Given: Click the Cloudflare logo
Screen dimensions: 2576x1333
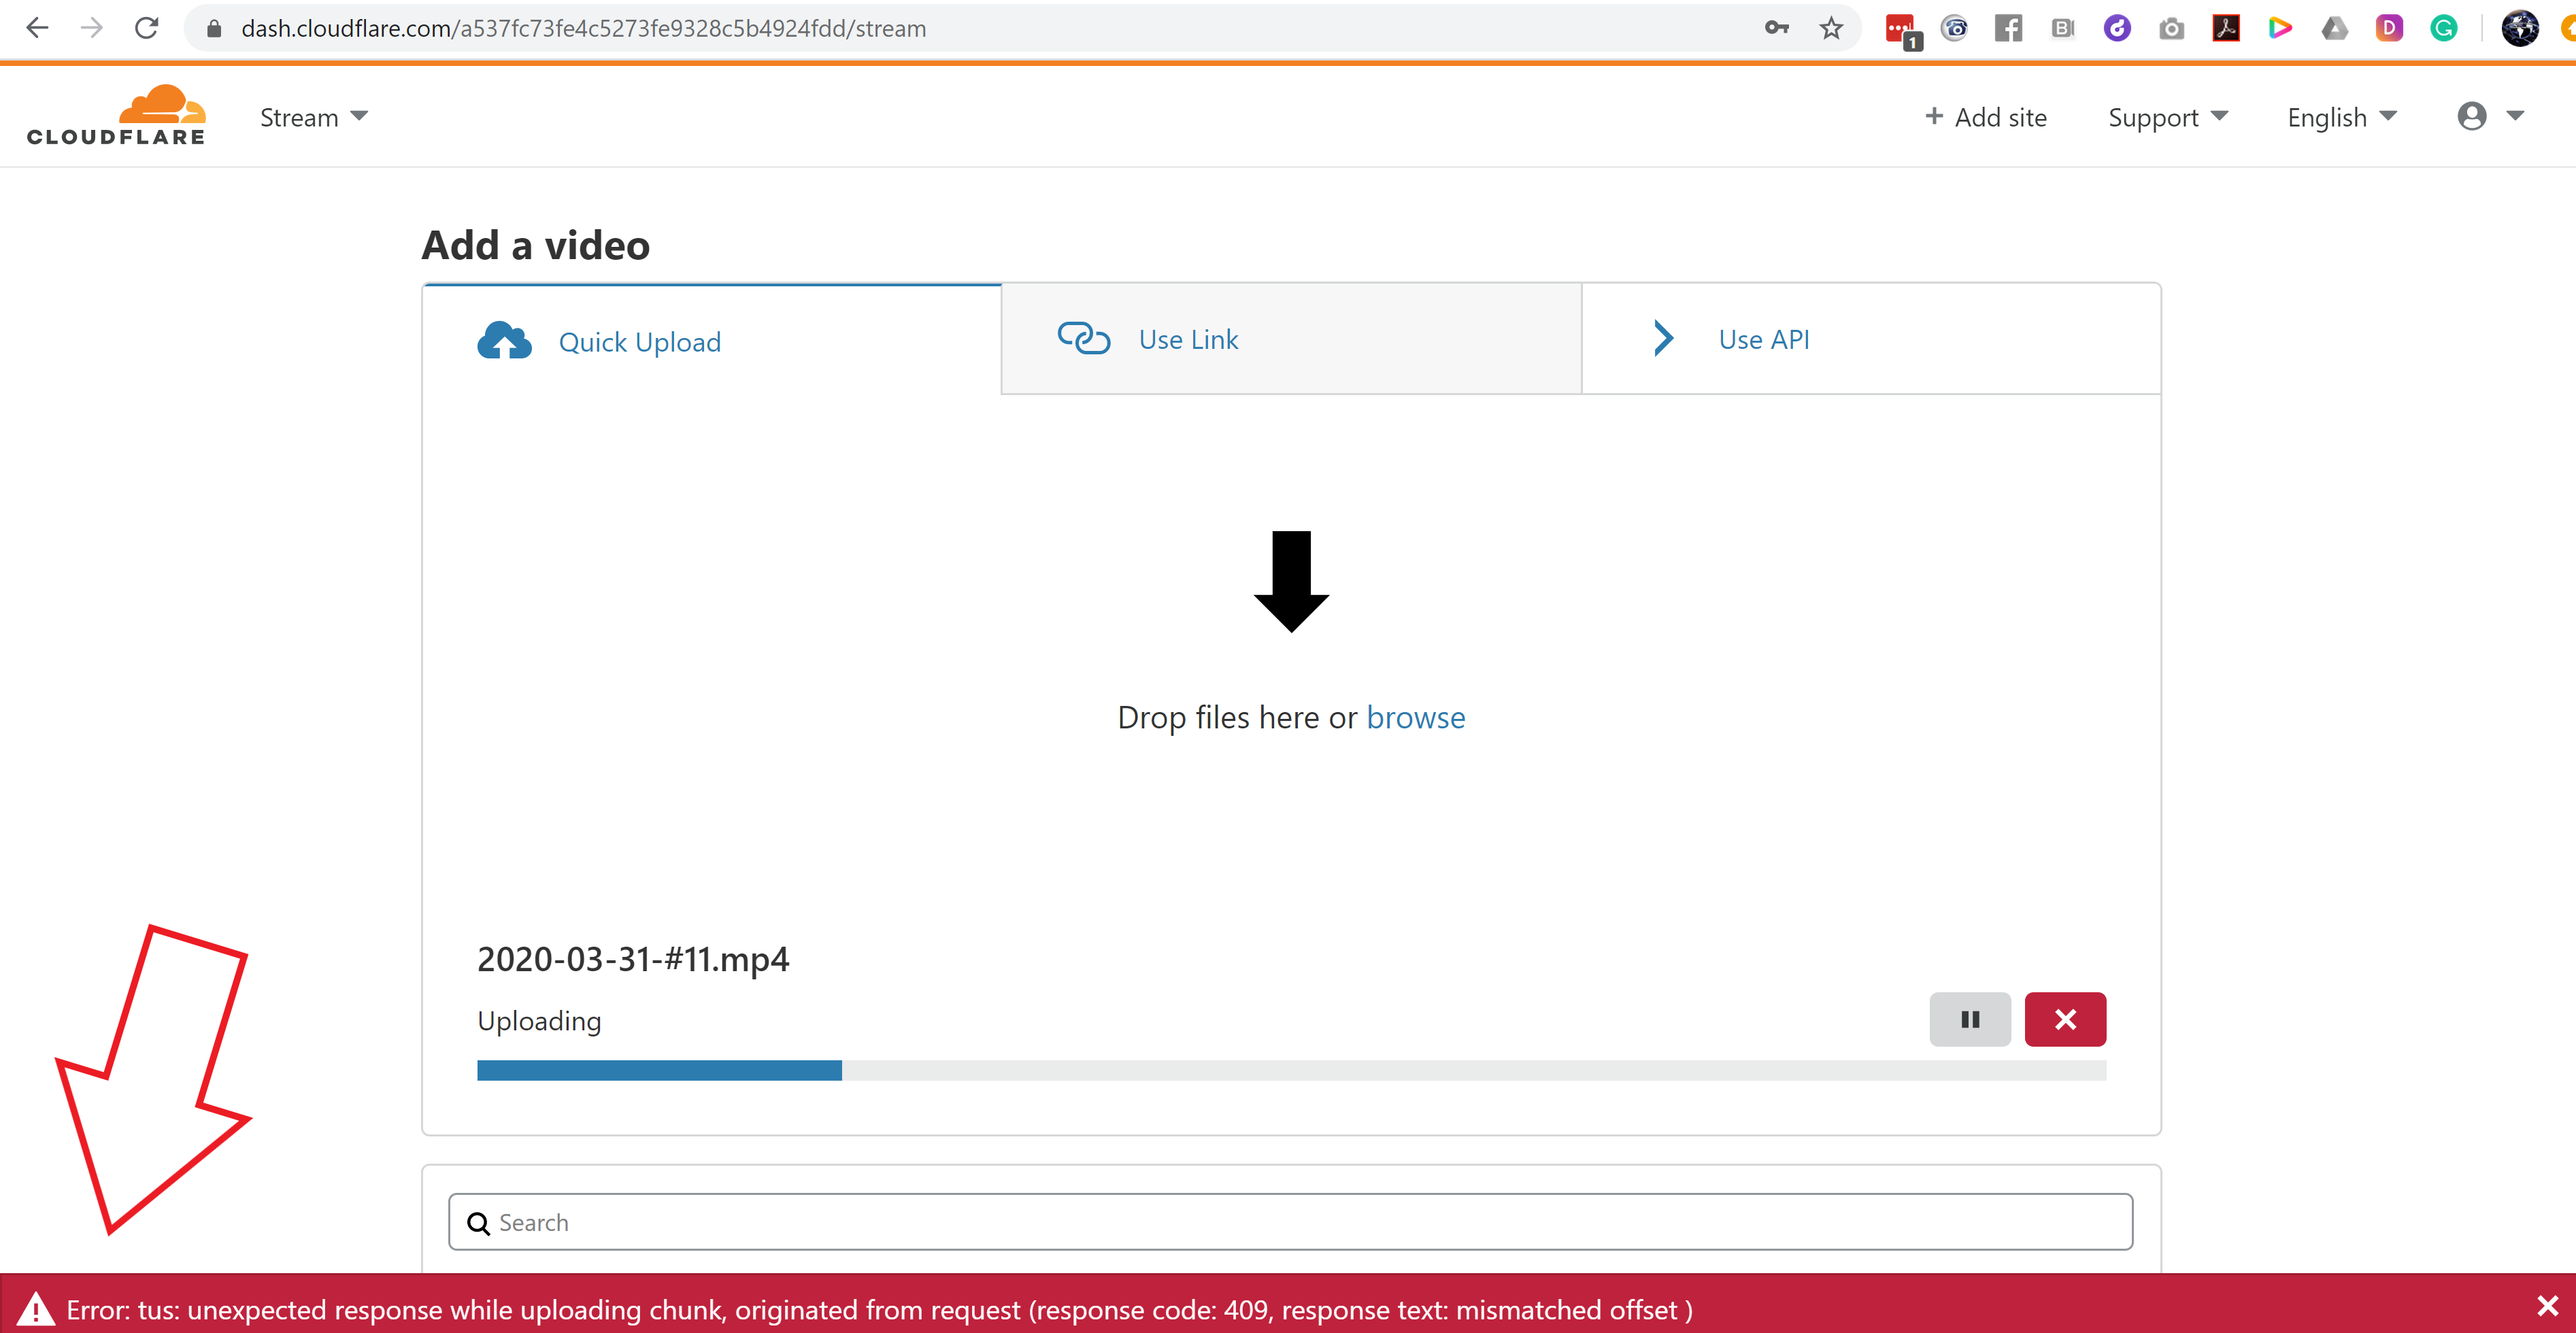Looking at the screenshot, I should (116, 116).
